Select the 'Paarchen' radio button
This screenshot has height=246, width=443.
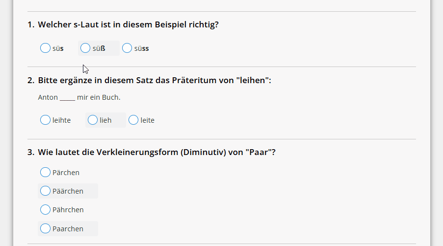click(45, 228)
